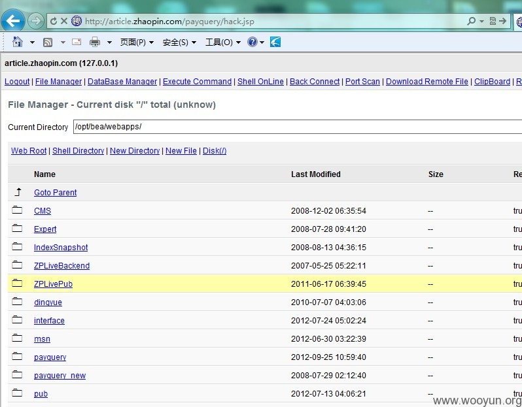Screen dimensions: 522x407
Task: Click Goto Parent link
Action: pos(55,193)
